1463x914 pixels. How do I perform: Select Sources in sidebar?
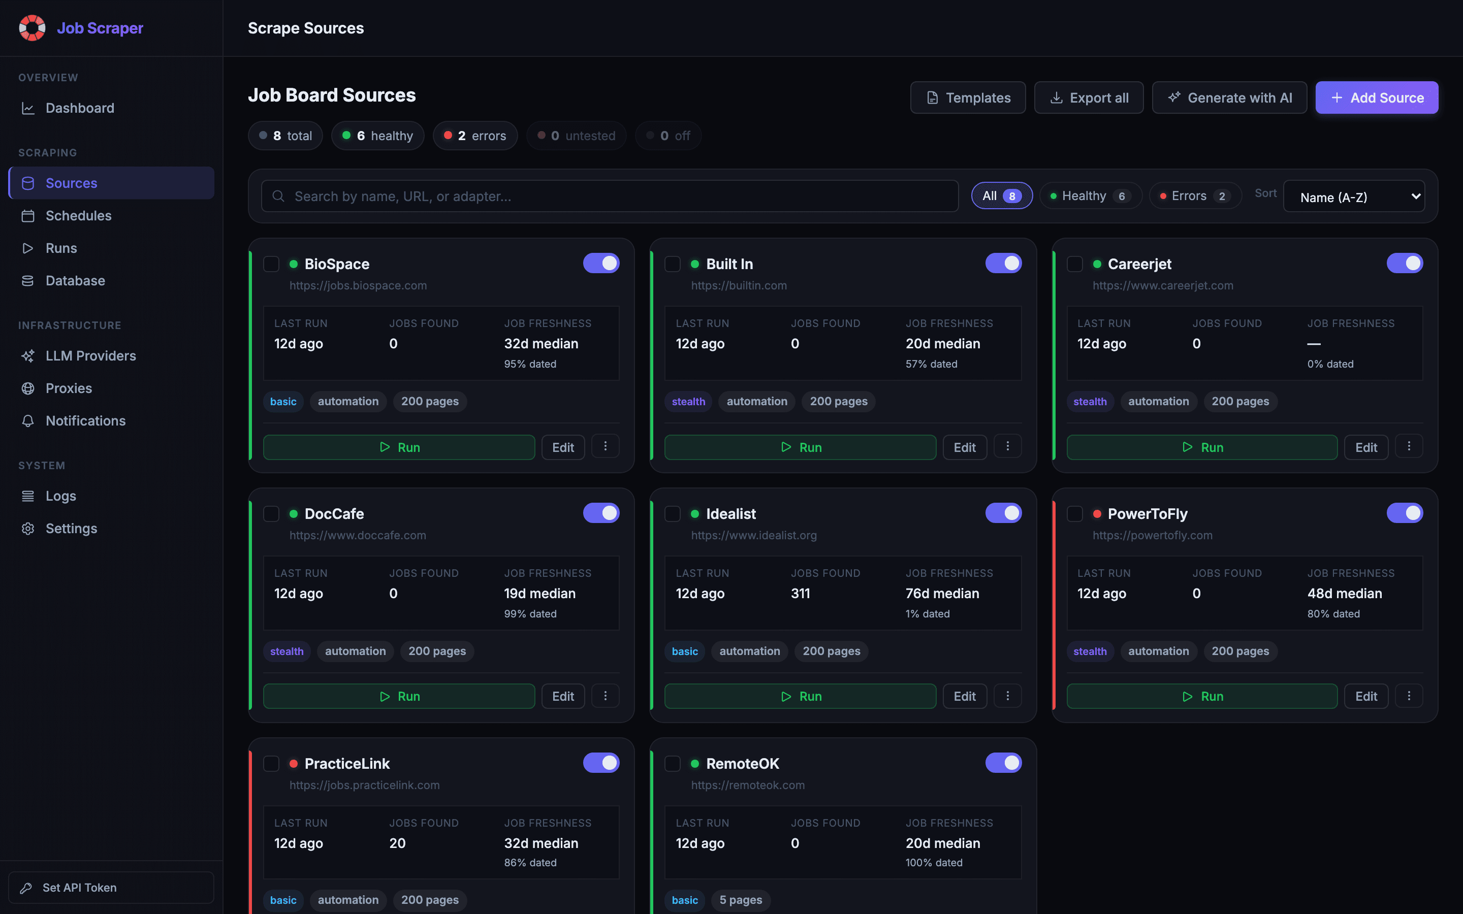(x=111, y=183)
